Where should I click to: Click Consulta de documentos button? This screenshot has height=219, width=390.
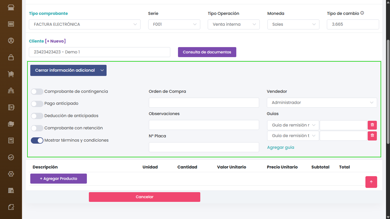coord(207,52)
